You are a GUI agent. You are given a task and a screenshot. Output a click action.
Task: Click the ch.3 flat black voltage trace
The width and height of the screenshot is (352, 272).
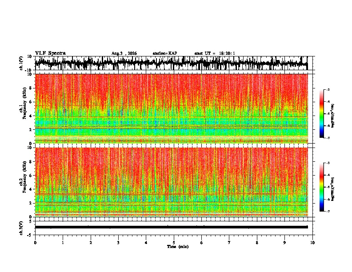click(171, 227)
